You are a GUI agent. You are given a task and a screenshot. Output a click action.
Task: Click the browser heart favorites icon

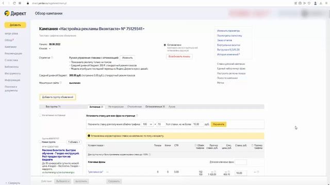(x=309, y=3)
